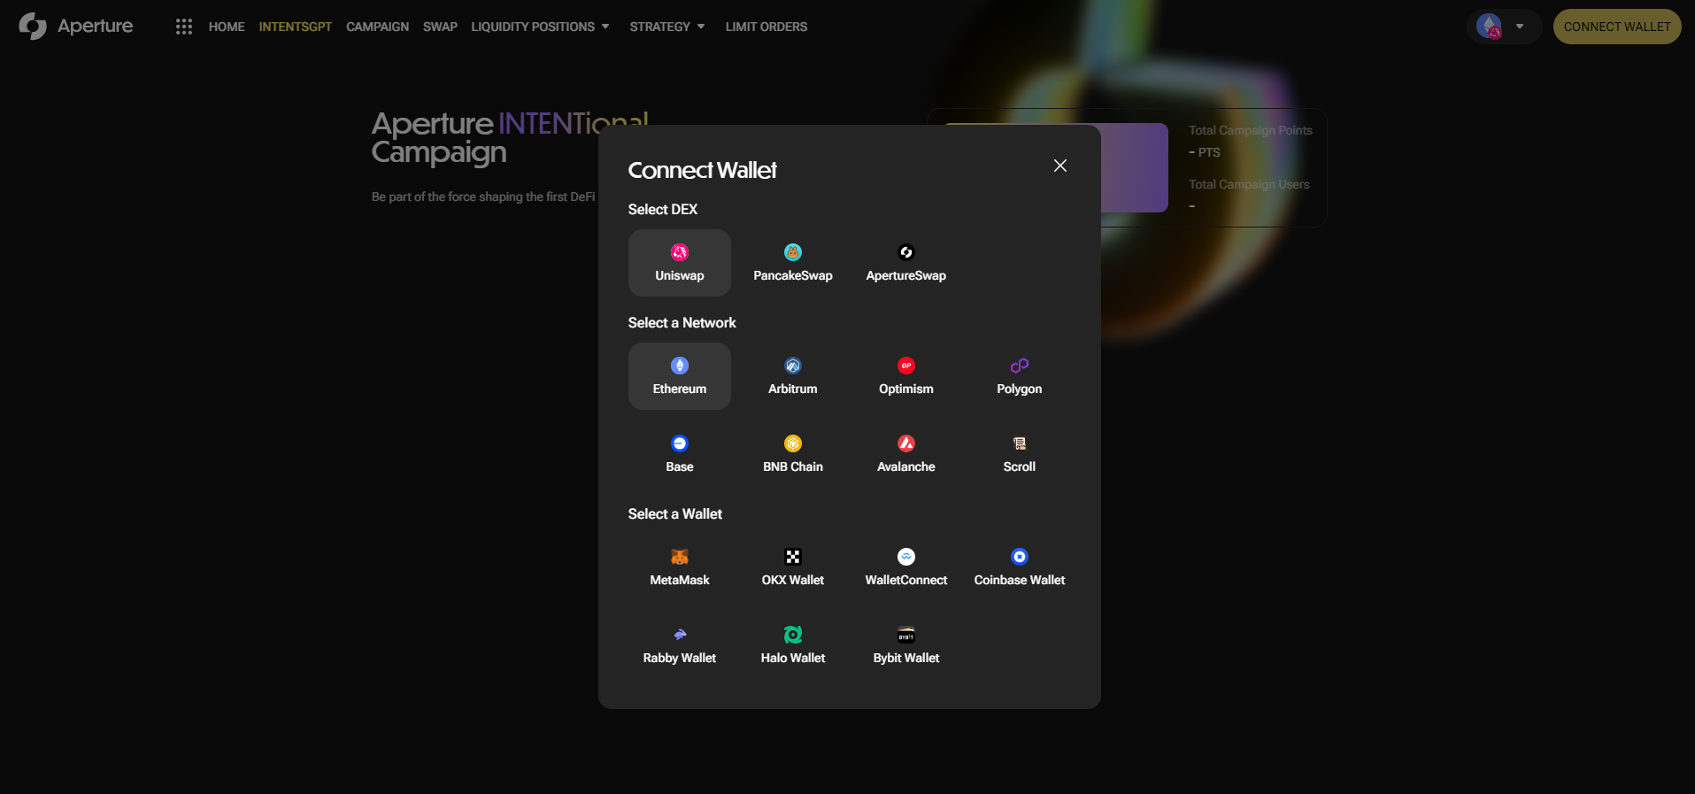Connect using the MetaMask fox icon

click(680, 557)
